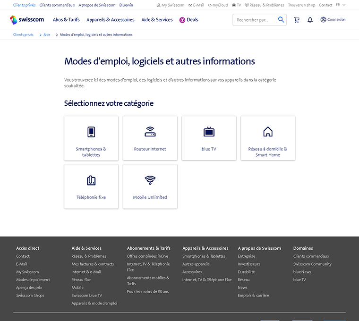Open the Routeur Internet category card
359x321 pixels.
point(150,138)
